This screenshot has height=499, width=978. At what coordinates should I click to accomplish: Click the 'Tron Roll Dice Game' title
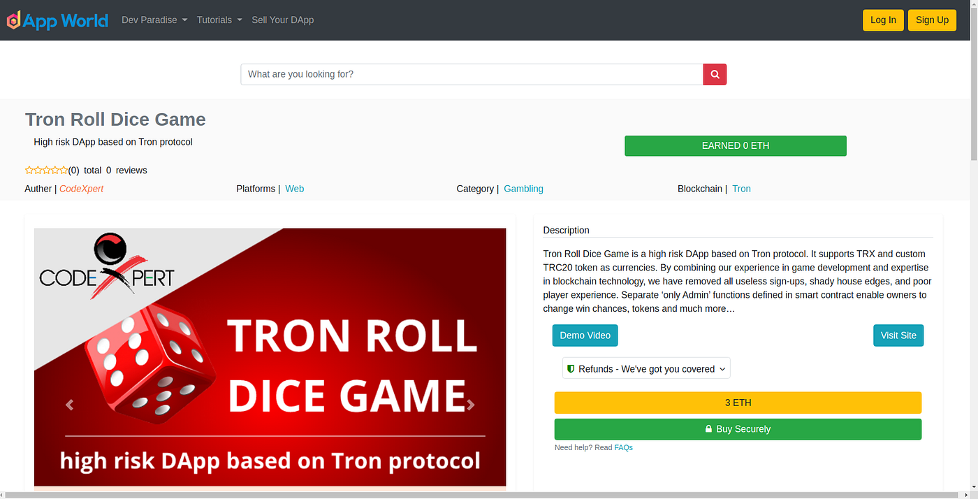click(115, 120)
